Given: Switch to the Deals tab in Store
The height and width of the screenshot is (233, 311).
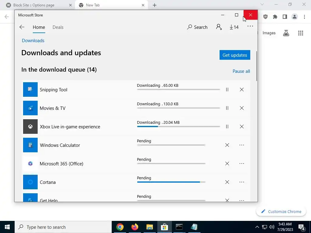Looking at the screenshot, I should 58,27.
